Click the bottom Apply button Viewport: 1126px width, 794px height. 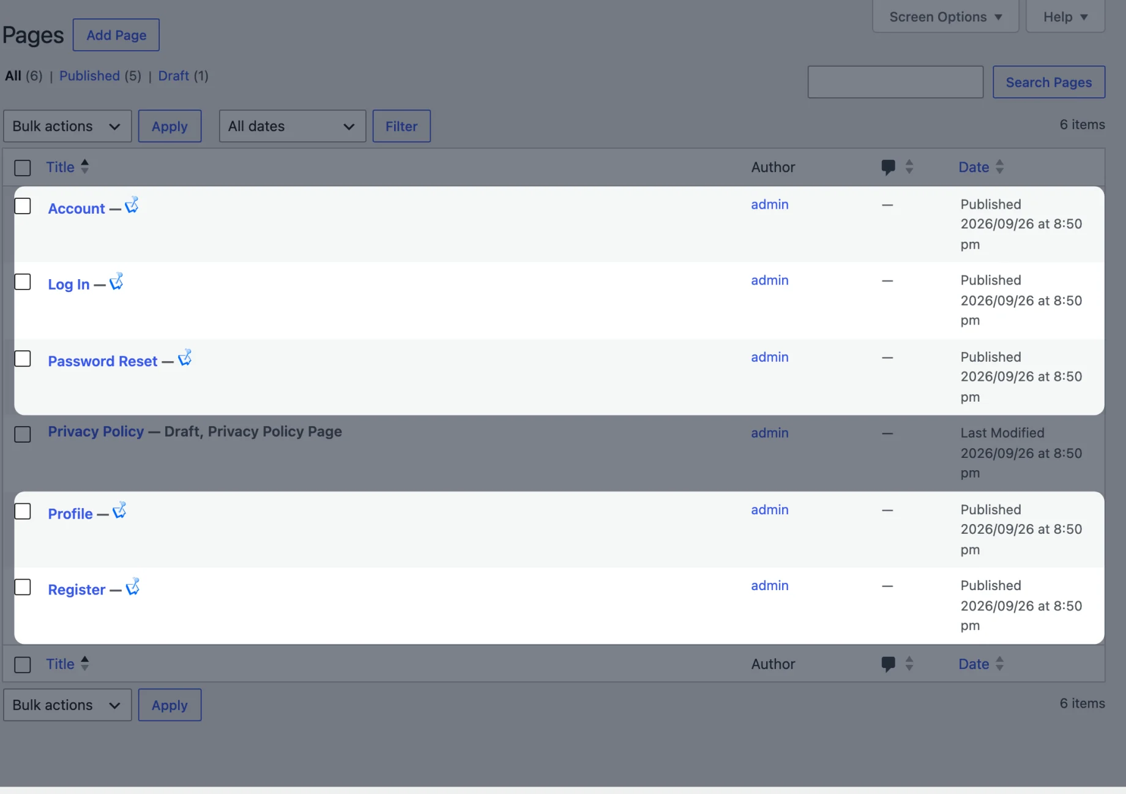(x=170, y=705)
